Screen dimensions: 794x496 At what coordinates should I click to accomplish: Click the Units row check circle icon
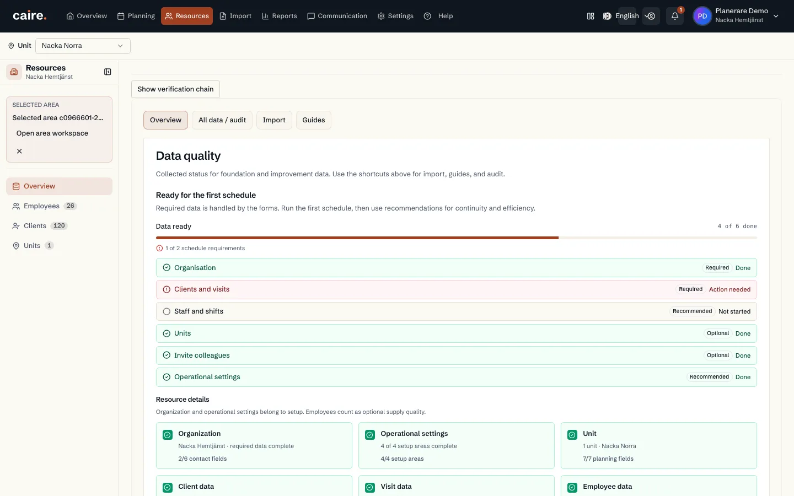point(167,333)
